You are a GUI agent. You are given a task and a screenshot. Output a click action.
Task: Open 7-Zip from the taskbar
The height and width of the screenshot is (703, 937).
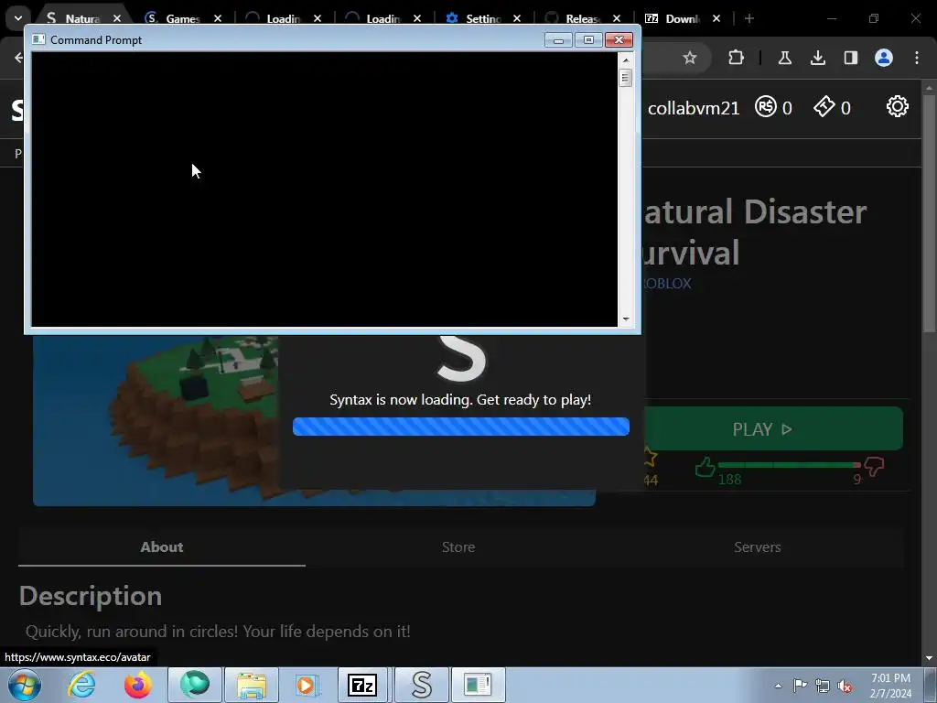[362, 685]
